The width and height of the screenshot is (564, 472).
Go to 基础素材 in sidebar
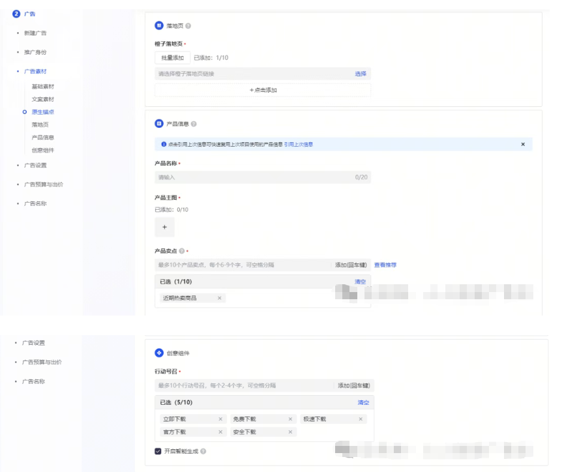[43, 87]
